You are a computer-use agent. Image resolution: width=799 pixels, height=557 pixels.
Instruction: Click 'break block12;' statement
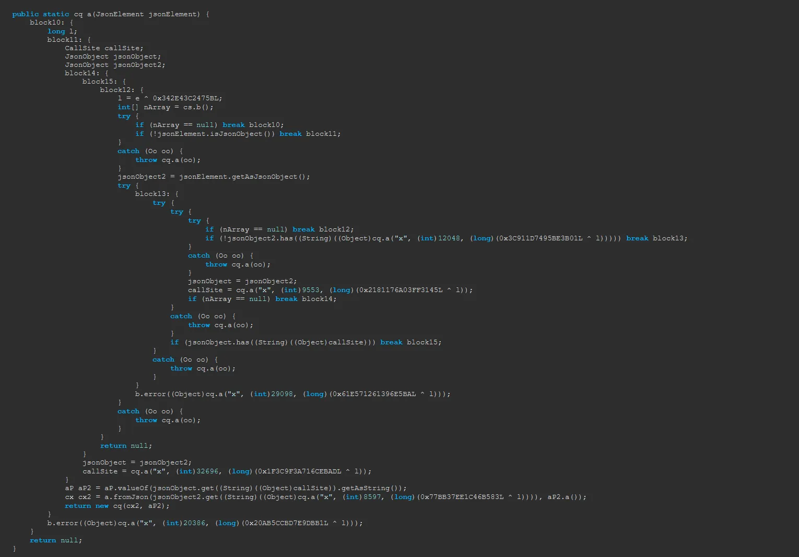click(x=323, y=229)
